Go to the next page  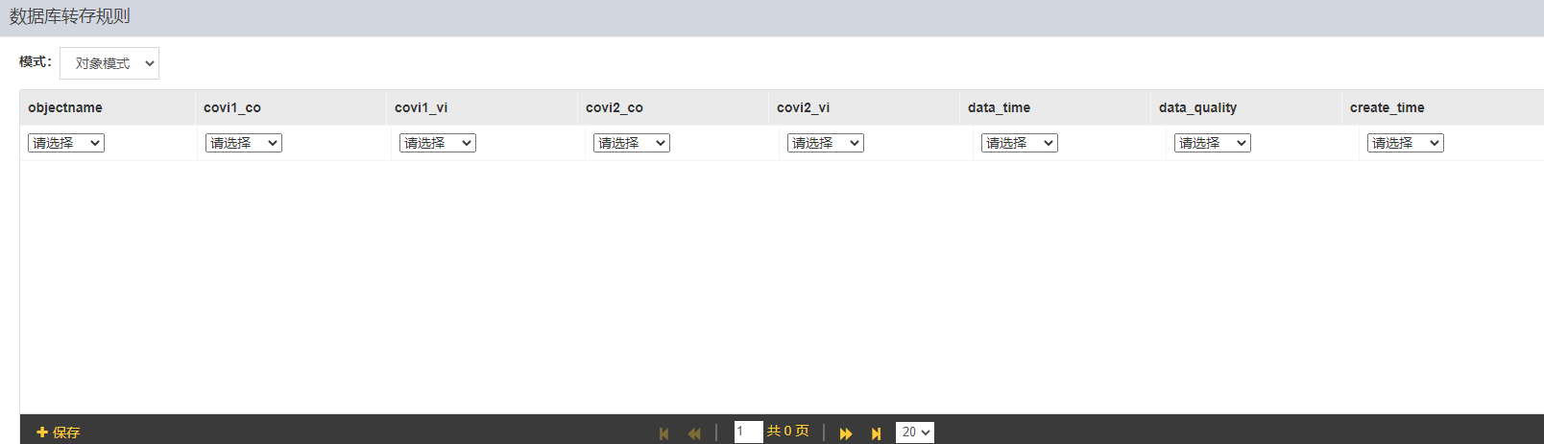point(846,433)
